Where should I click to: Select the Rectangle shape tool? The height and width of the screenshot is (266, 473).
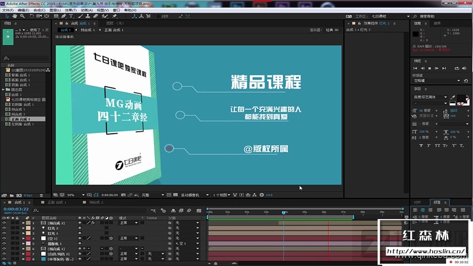click(56, 16)
